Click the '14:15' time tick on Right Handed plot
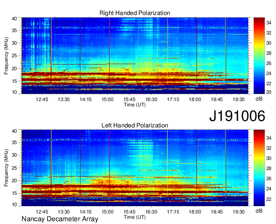 [86, 99]
